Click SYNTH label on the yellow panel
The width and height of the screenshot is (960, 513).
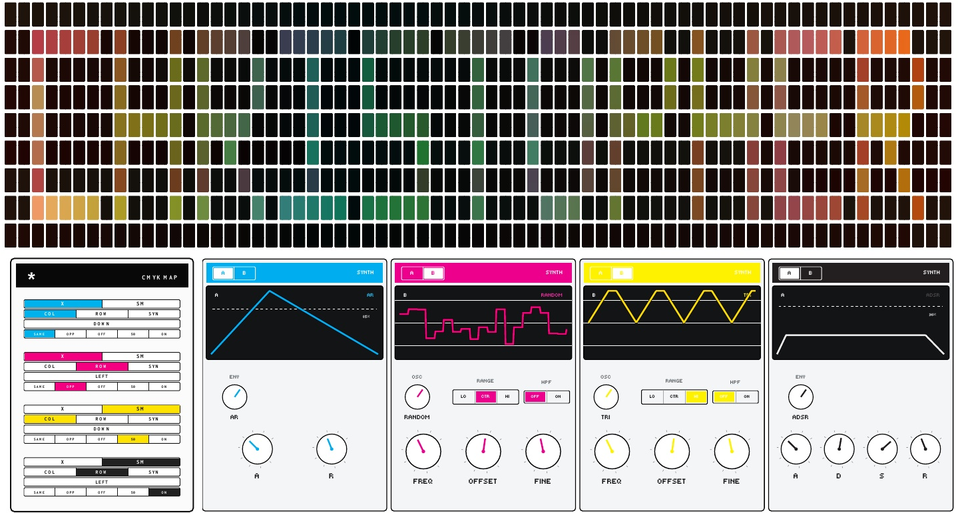(x=743, y=273)
